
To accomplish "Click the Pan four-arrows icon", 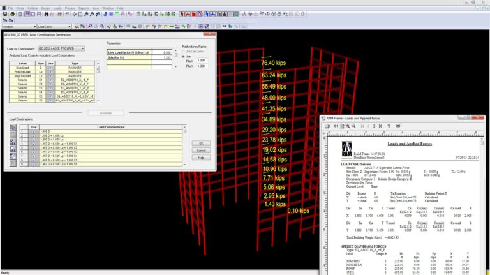I will tap(75, 14).
